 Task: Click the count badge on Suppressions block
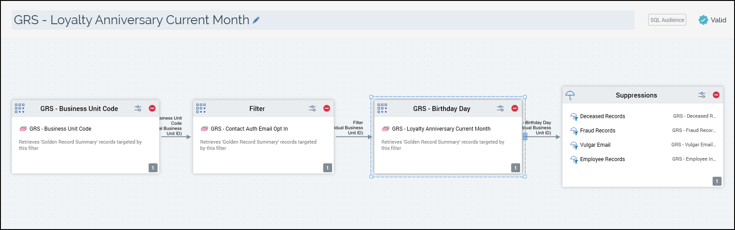point(717,181)
